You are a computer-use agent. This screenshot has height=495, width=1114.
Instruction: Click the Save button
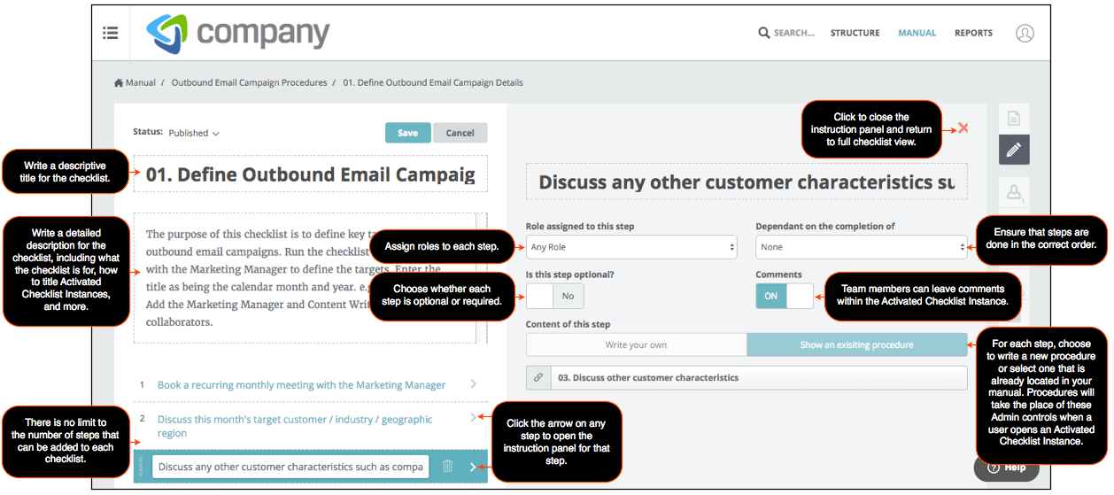click(407, 133)
